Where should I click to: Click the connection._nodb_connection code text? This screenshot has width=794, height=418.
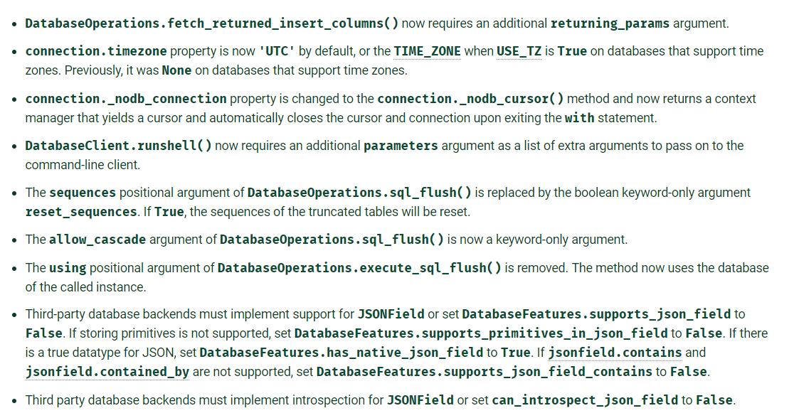pyautogui.click(x=126, y=99)
